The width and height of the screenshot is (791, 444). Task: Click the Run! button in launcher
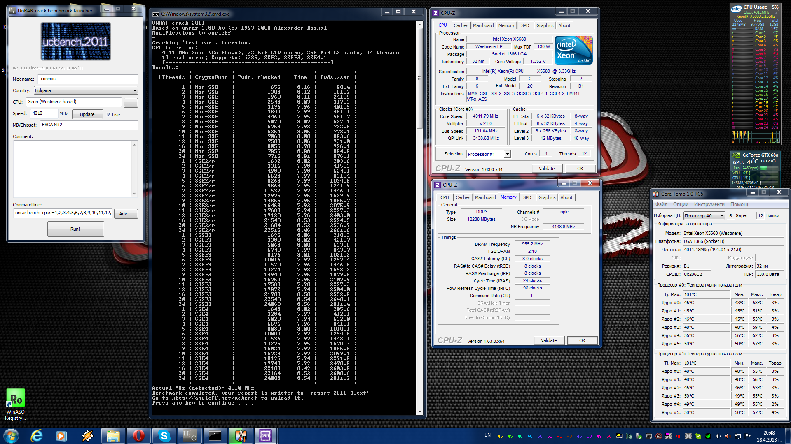click(x=75, y=229)
